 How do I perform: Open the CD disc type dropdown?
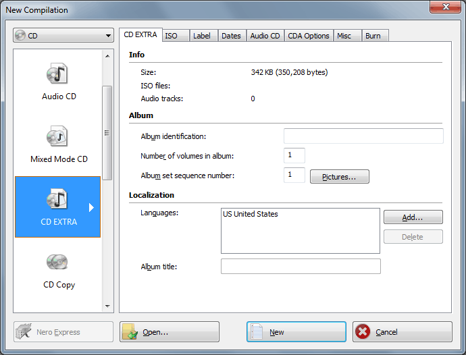(x=63, y=36)
